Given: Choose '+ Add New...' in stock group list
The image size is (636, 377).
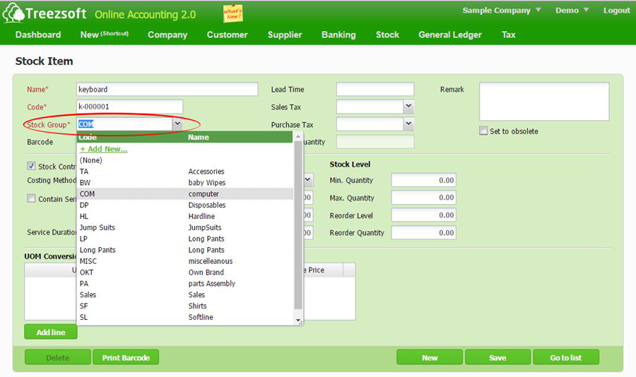Looking at the screenshot, I should [104, 149].
